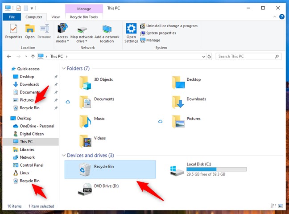Click the Search This PC field
The height and width of the screenshot is (214, 289).
[x=245, y=57]
